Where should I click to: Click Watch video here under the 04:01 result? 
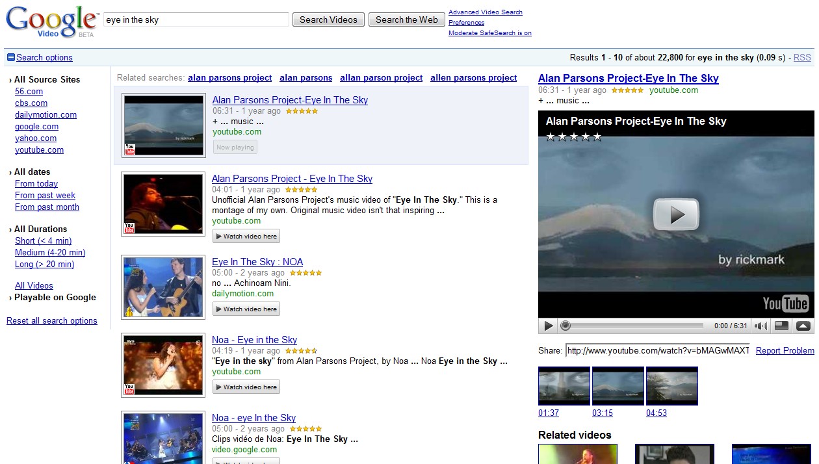click(246, 237)
